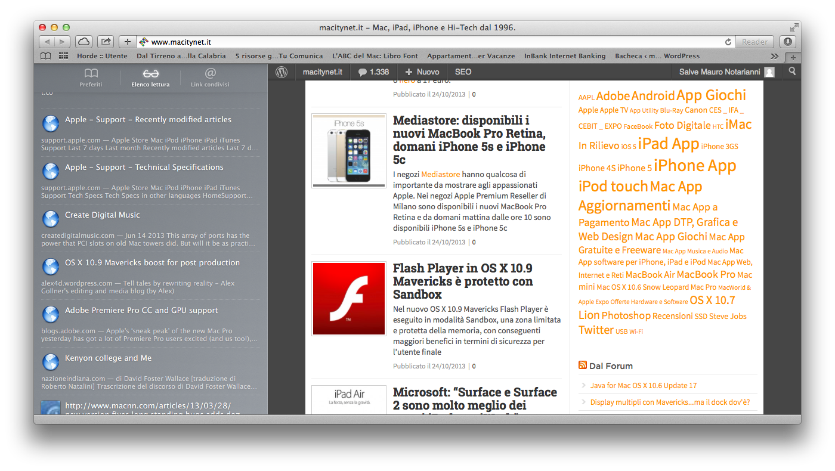Open Apple Support Technical Specifications reading item
Image resolution: width=835 pixels, height=471 pixels.
point(150,180)
